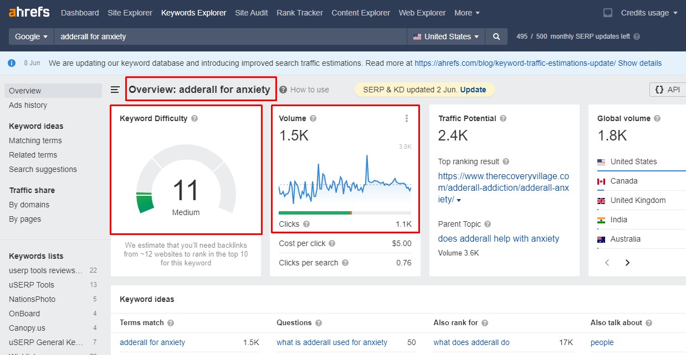Viewport: 686px width, 355px height.
Task: Open the parent topic 'does adderall help with anxiety'
Action: 499,239
